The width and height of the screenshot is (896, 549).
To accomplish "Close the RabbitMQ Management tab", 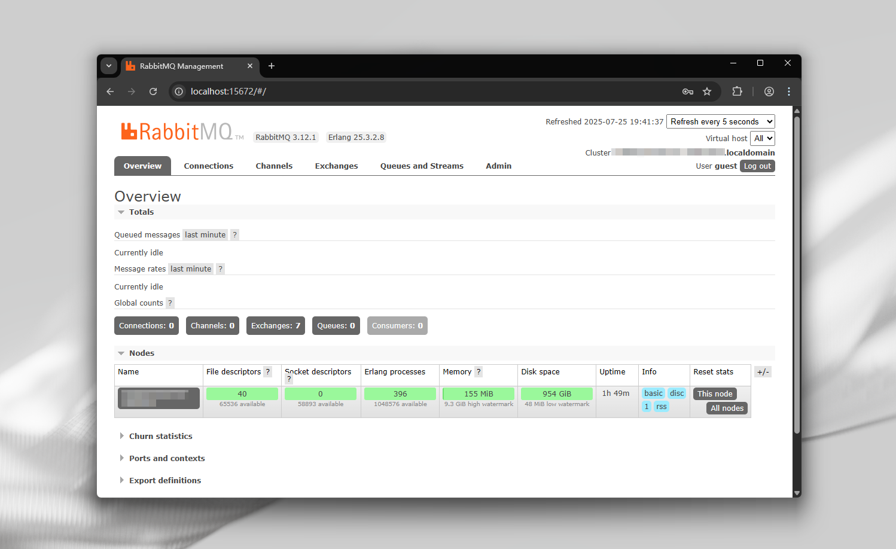I will [x=250, y=66].
